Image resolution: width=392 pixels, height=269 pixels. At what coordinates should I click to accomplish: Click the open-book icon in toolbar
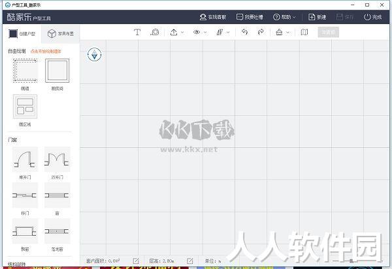pos(304,32)
